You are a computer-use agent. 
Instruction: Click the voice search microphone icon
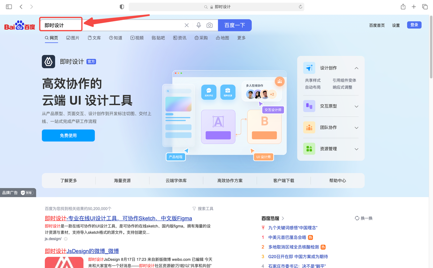coord(199,25)
